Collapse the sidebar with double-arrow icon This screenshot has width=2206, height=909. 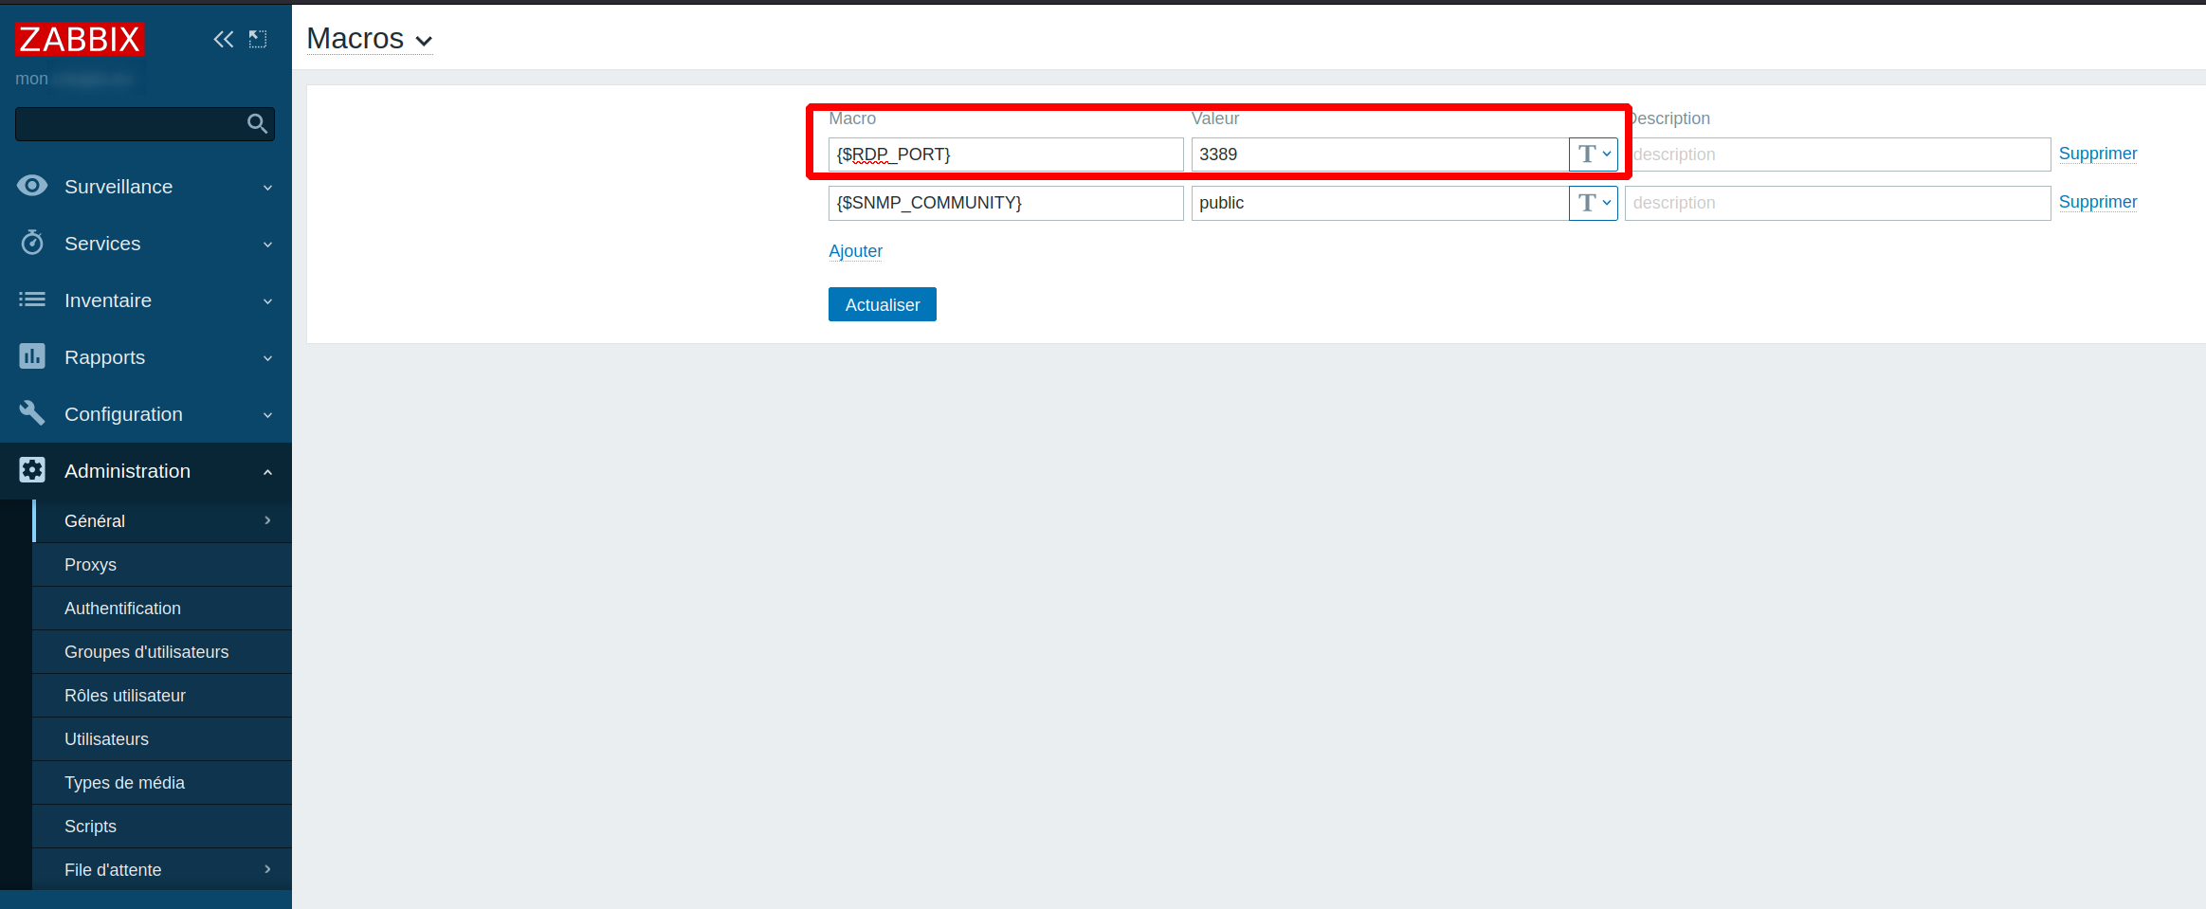click(x=223, y=40)
